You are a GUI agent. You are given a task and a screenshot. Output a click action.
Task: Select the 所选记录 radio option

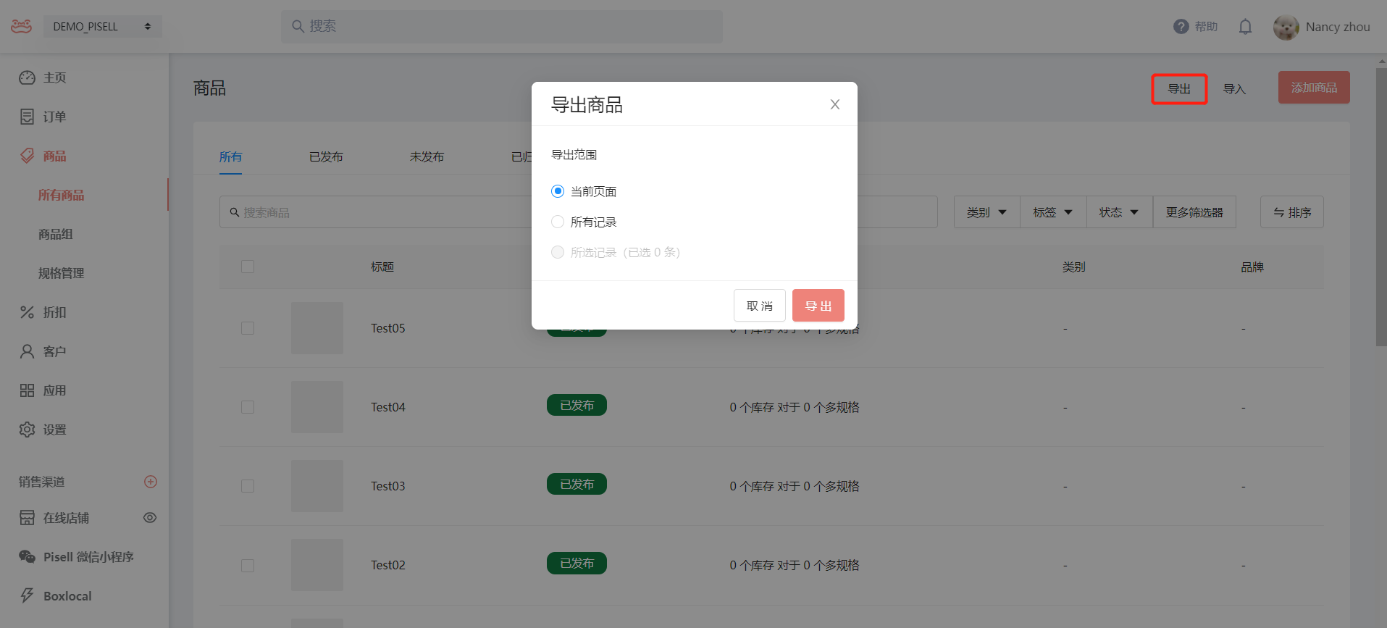558,252
